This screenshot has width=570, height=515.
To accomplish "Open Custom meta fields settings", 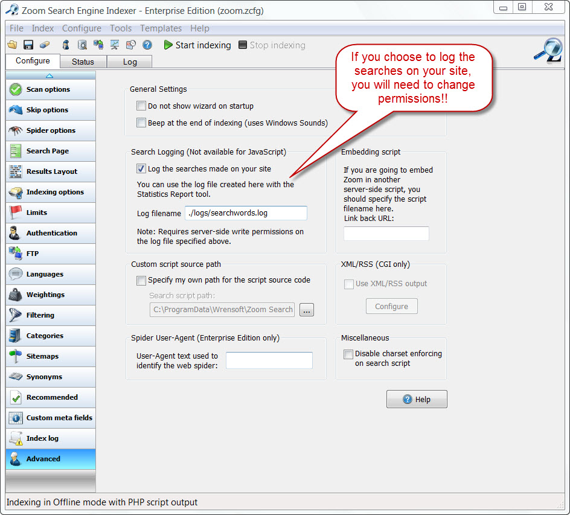I will click(x=51, y=418).
